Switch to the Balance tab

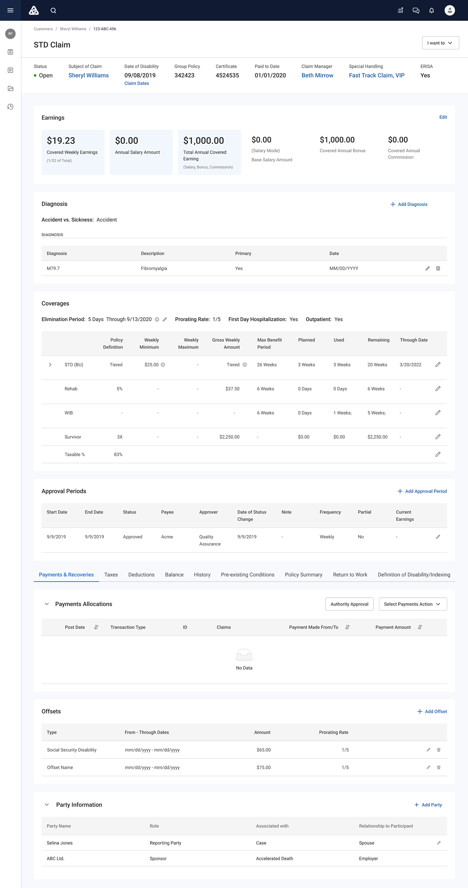174,575
